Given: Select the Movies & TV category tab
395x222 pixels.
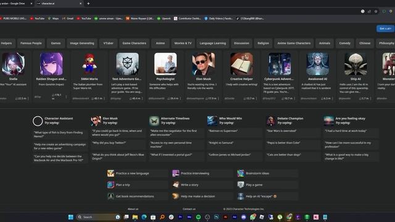Looking at the screenshot, I should (x=183, y=43).
